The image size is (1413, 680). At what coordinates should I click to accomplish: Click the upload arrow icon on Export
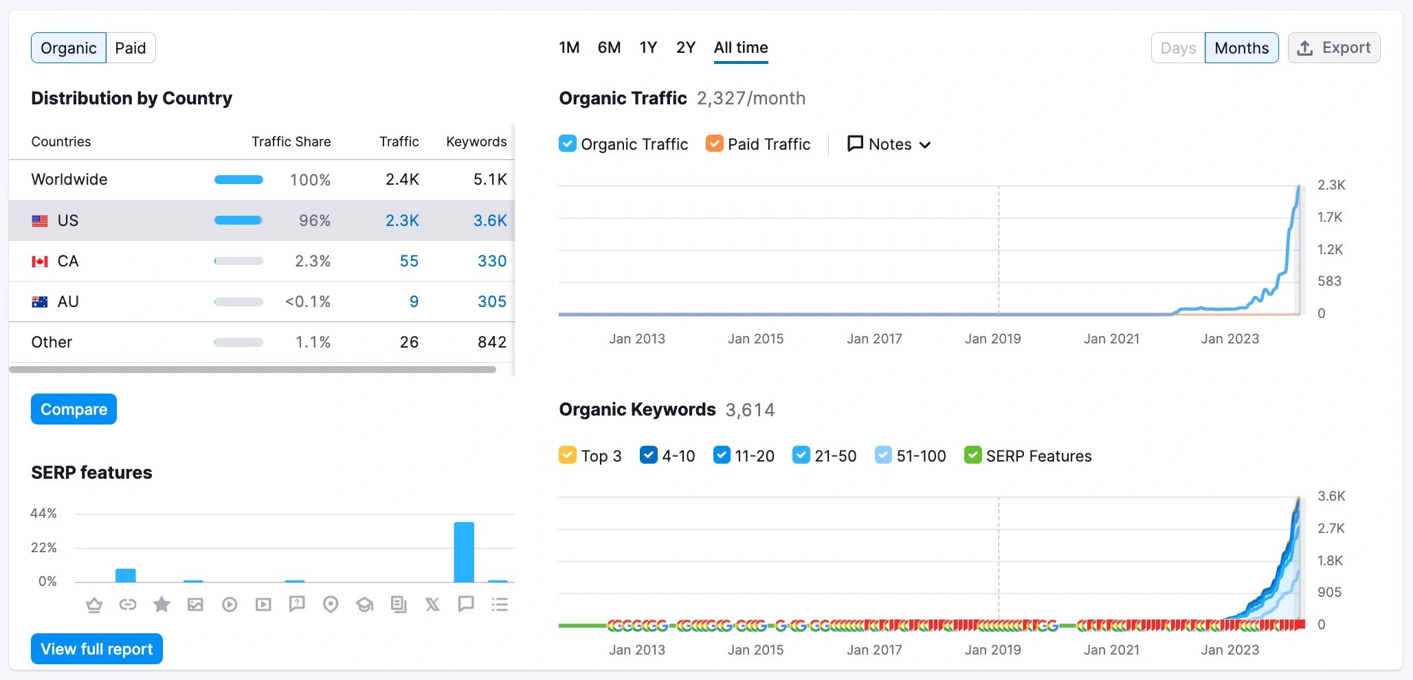1305,48
